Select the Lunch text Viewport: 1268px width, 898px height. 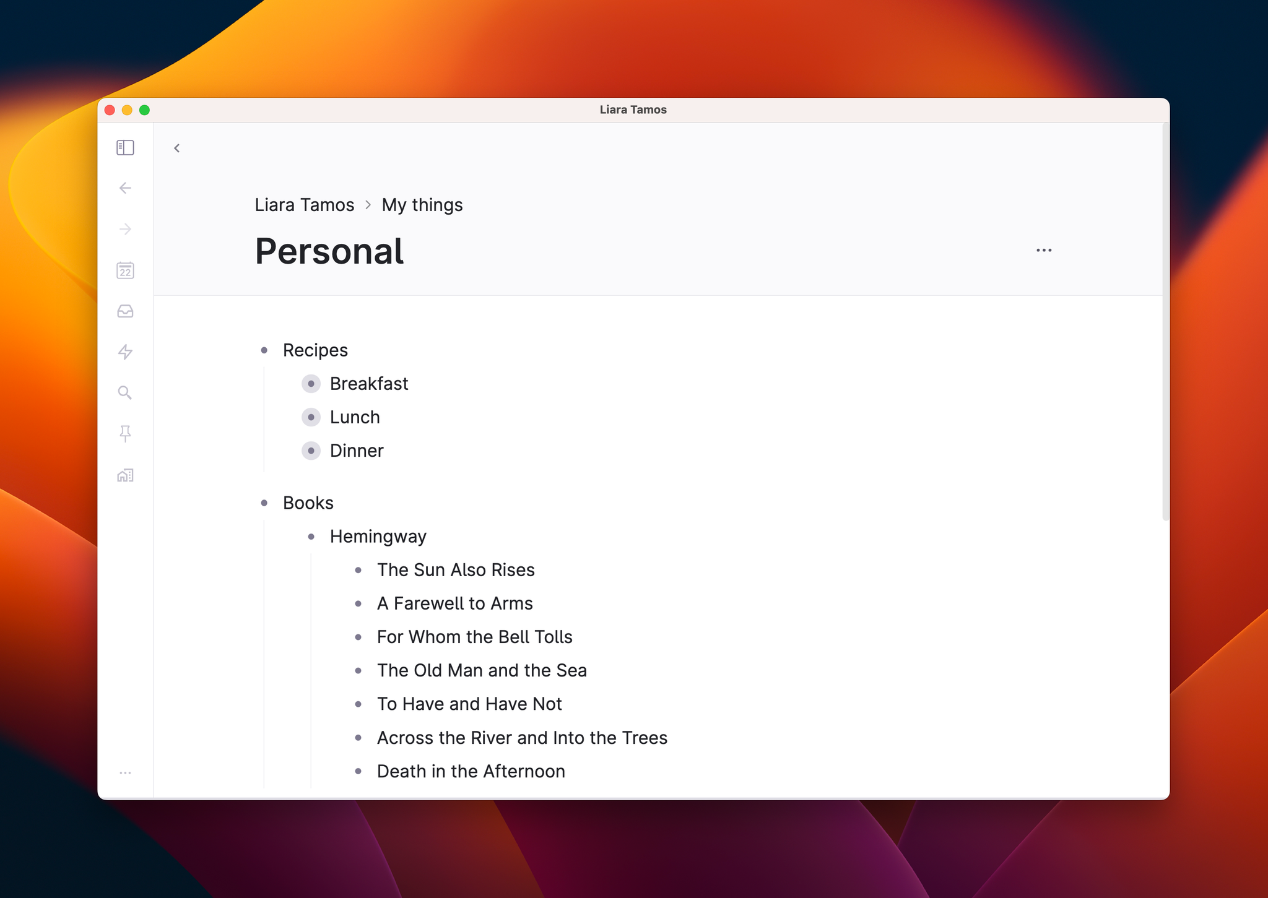(355, 417)
